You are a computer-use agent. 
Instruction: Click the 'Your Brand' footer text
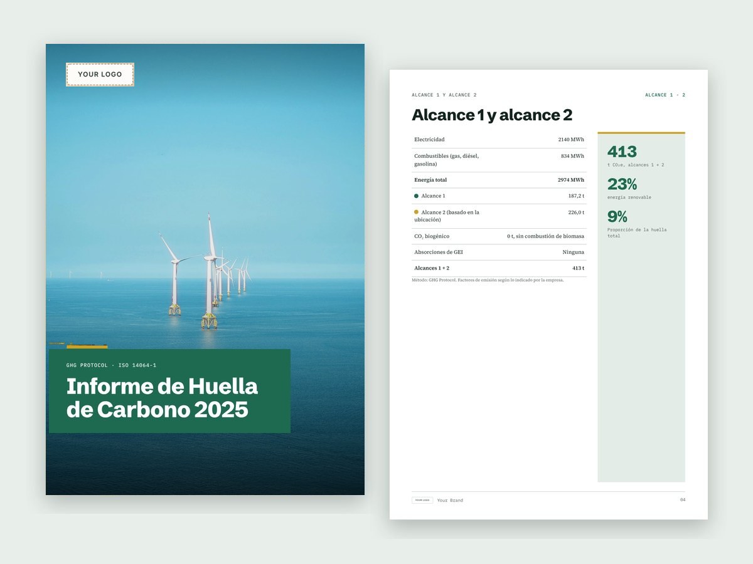click(x=450, y=500)
